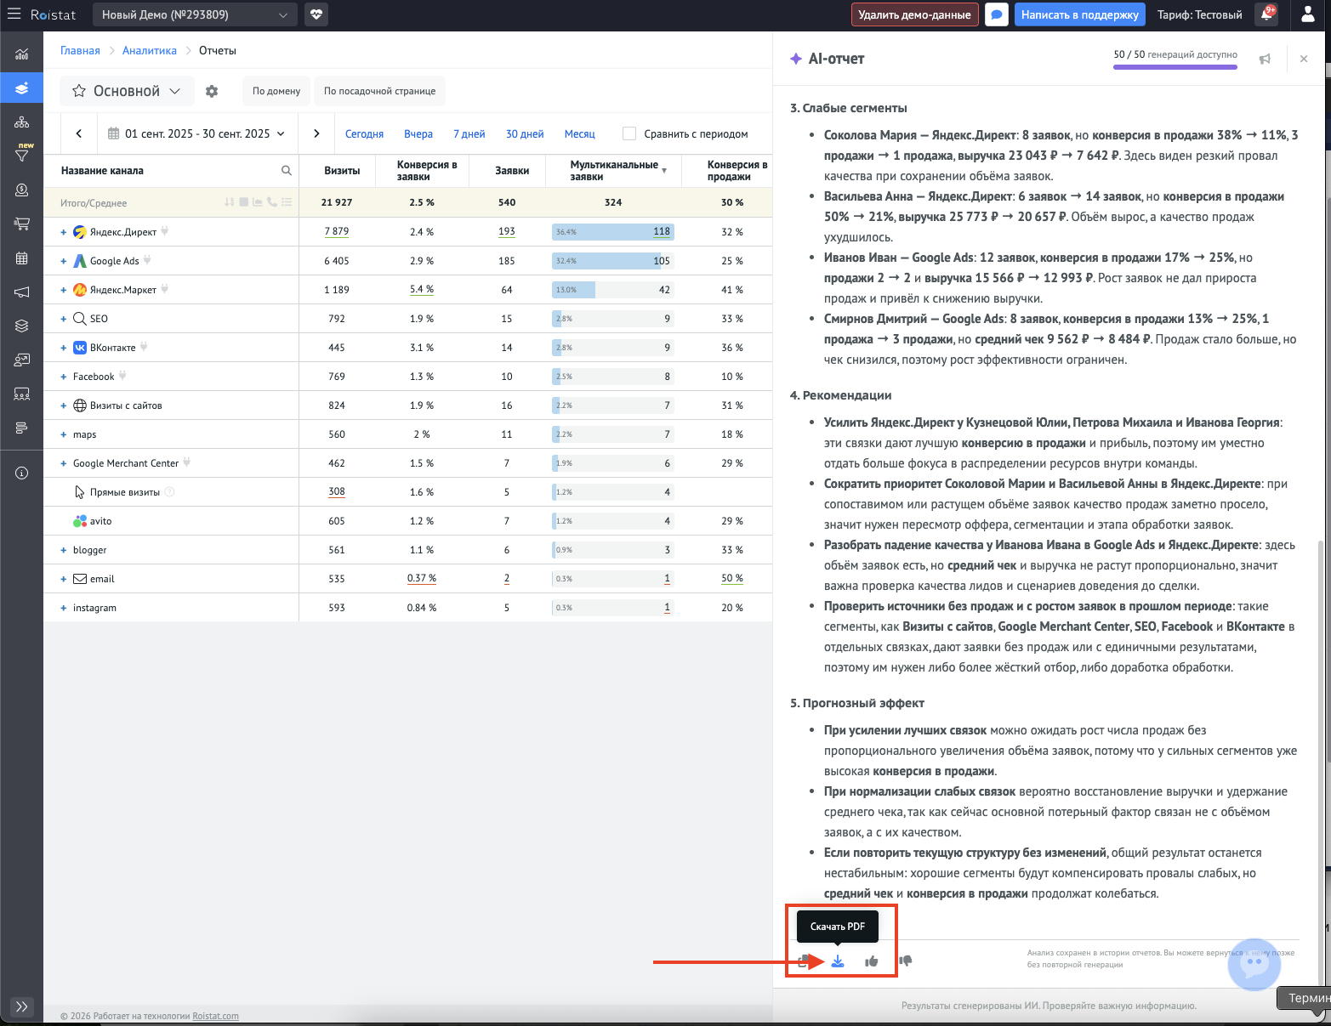Open notifications bell with 9+ badge
This screenshot has height=1026, width=1331.
[x=1267, y=14]
